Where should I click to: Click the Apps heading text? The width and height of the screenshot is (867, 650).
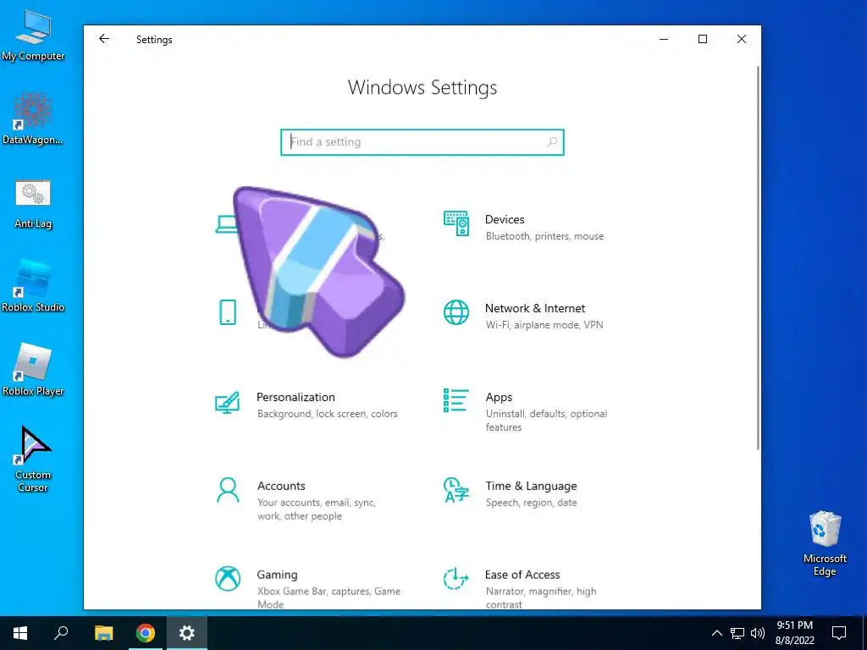(x=499, y=398)
